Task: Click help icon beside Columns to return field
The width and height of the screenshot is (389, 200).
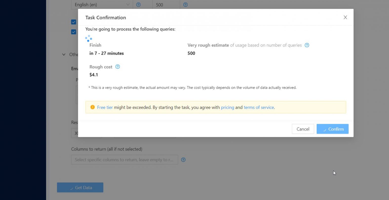Action: pyautogui.click(x=183, y=160)
